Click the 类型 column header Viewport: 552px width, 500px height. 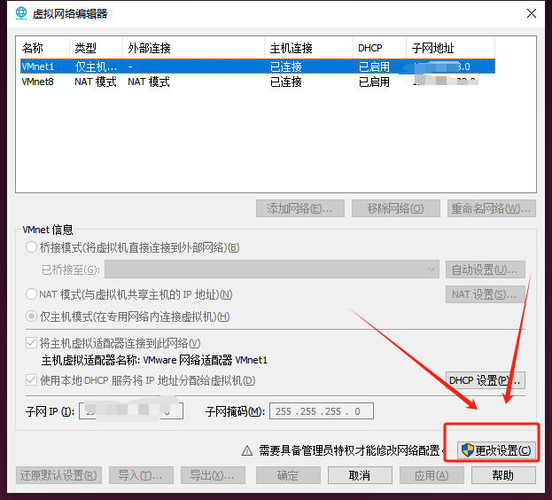96,48
